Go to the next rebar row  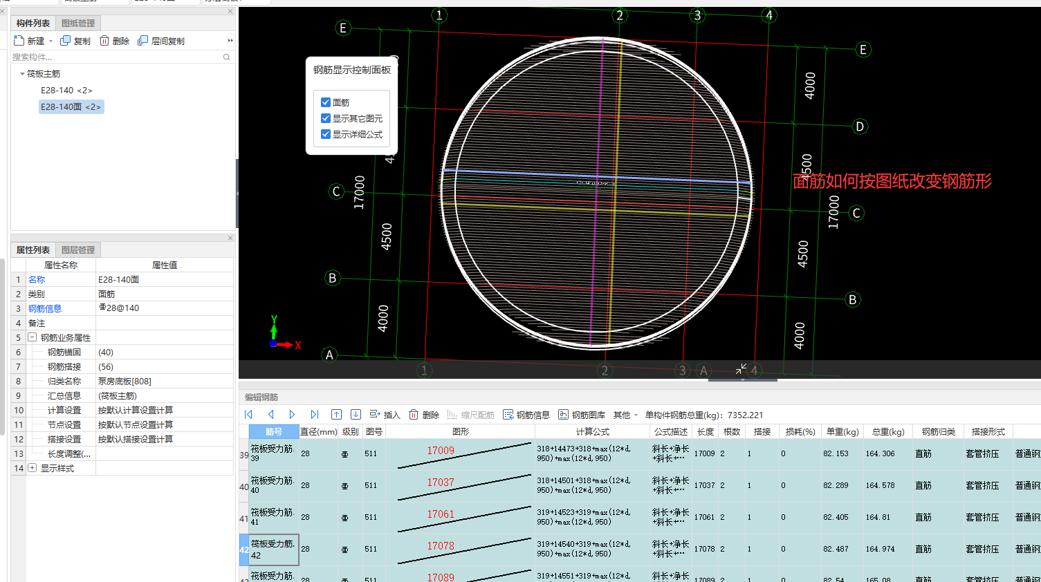coord(293,415)
